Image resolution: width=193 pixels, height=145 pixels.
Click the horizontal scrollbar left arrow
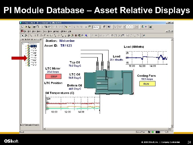coord(44,129)
